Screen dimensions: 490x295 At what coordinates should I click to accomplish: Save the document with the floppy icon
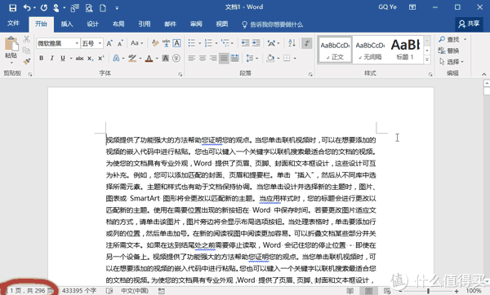point(12,8)
